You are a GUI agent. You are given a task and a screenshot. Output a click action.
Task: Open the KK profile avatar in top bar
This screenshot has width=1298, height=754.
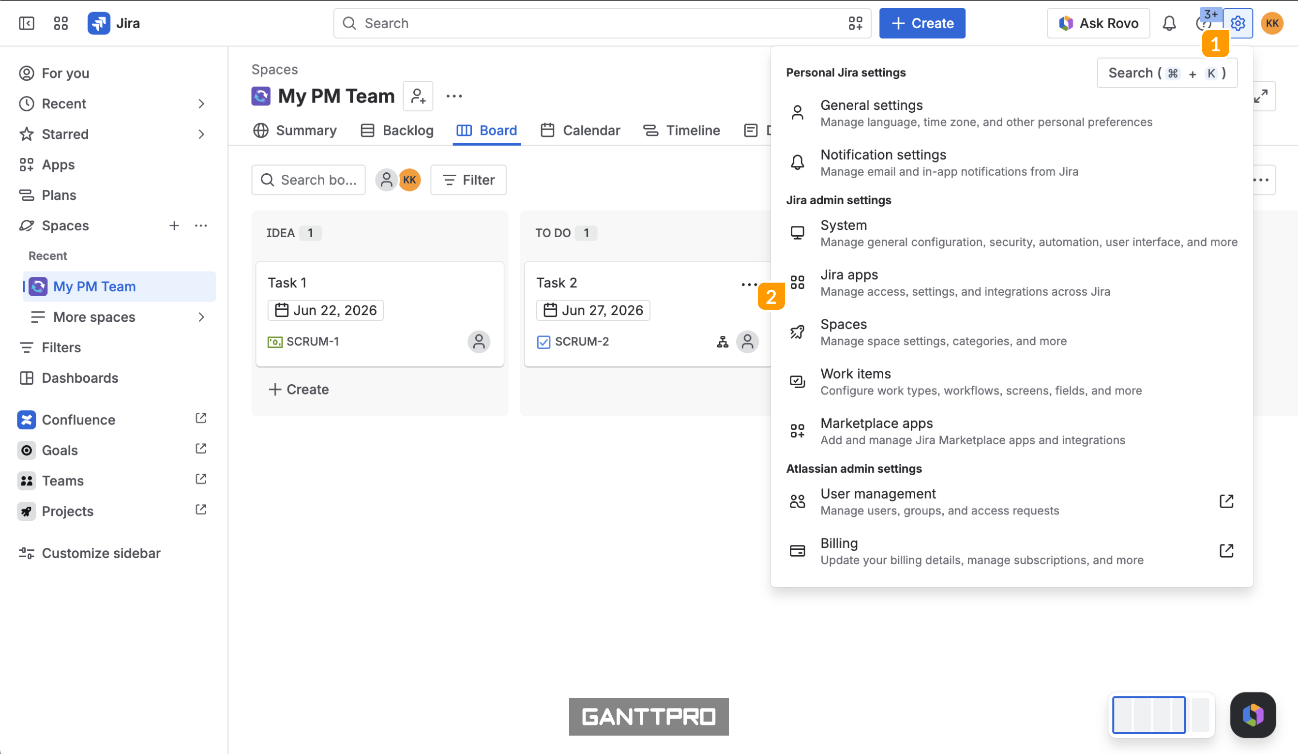click(1272, 23)
